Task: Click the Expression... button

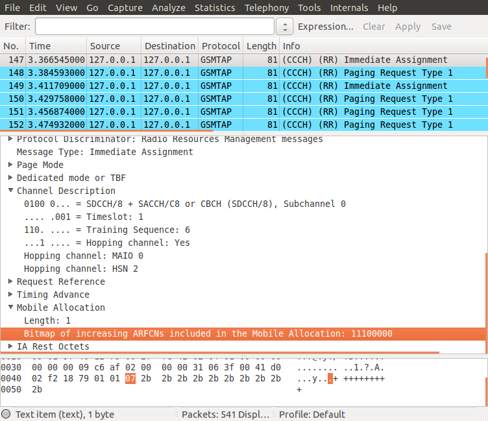Action: 326,27
